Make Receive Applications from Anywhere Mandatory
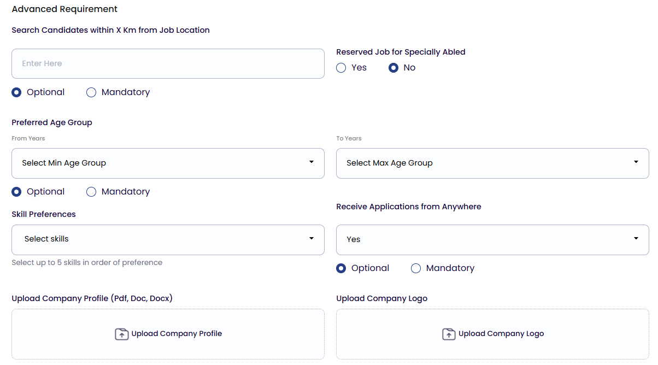Screen dimensions: 658x365 point(416,268)
